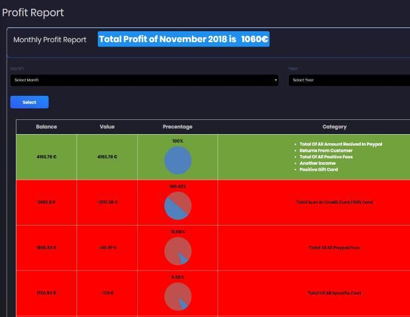Open the Select Year dropdown
410x317 pixels.
tap(349, 80)
